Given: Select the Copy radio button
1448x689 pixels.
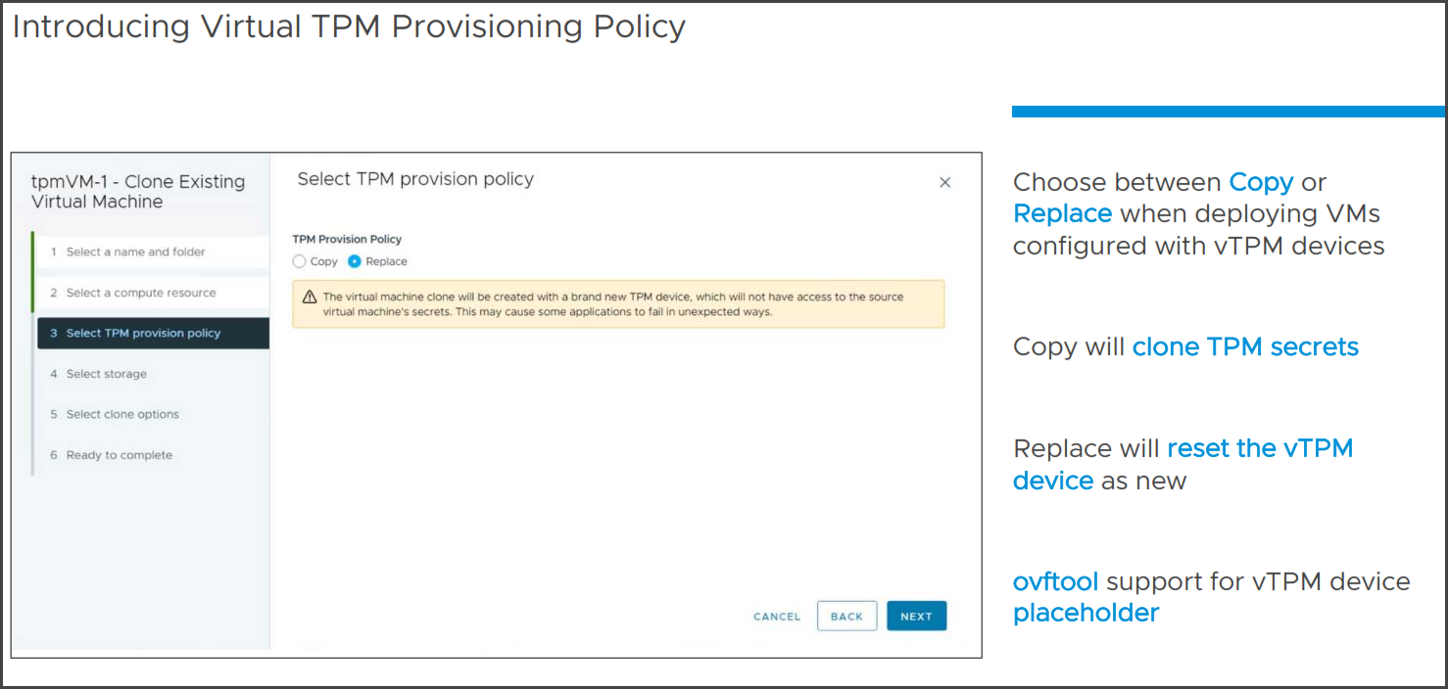Looking at the screenshot, I should [300, 261].
